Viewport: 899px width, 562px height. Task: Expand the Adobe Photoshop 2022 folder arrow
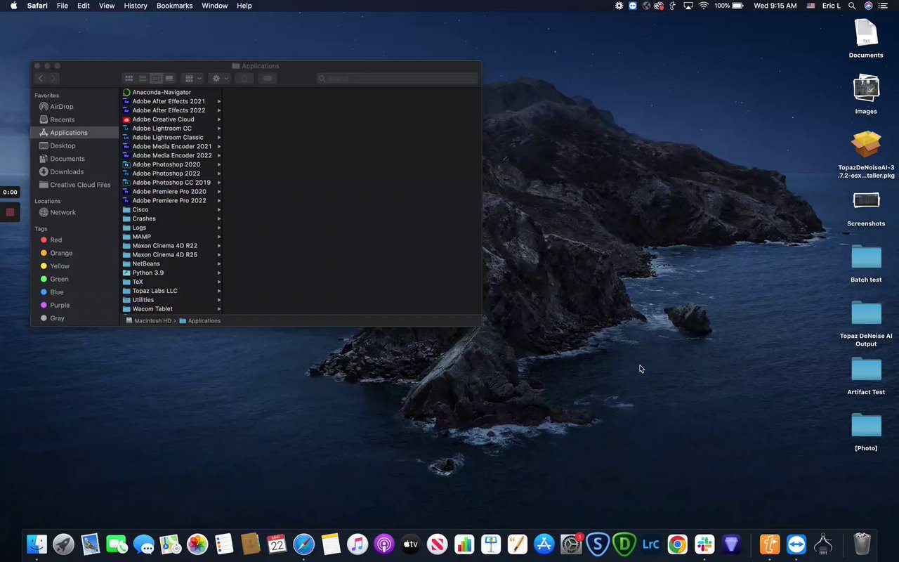tap(219, 174)
